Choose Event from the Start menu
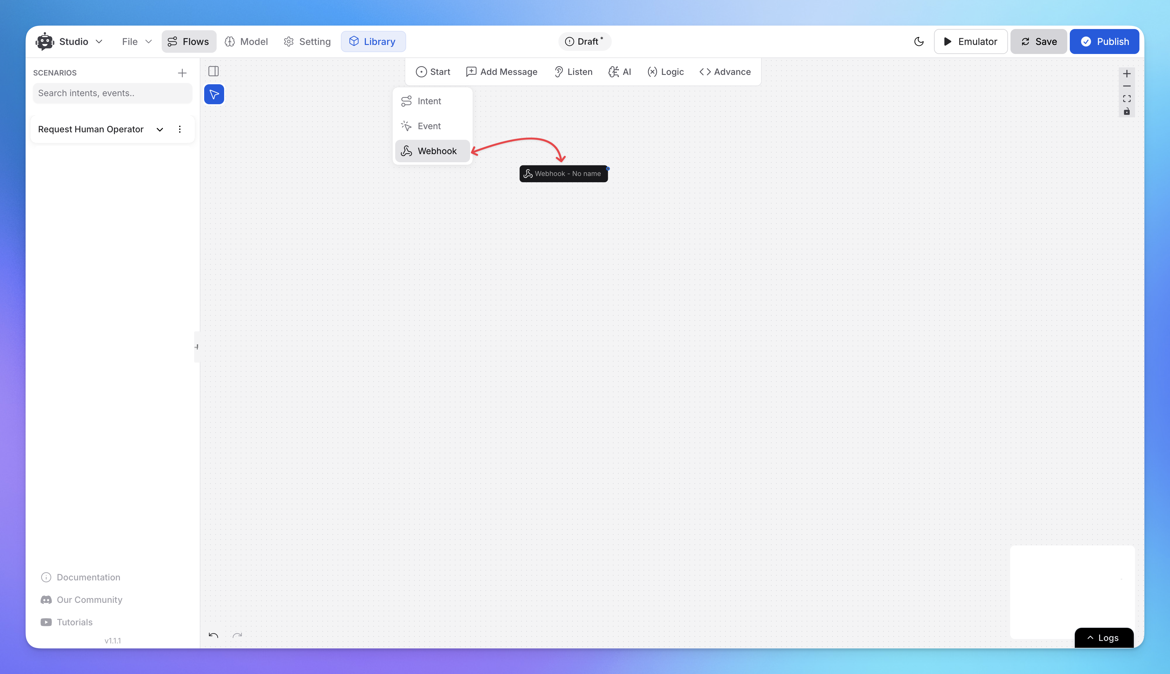 tap(432, 126)
